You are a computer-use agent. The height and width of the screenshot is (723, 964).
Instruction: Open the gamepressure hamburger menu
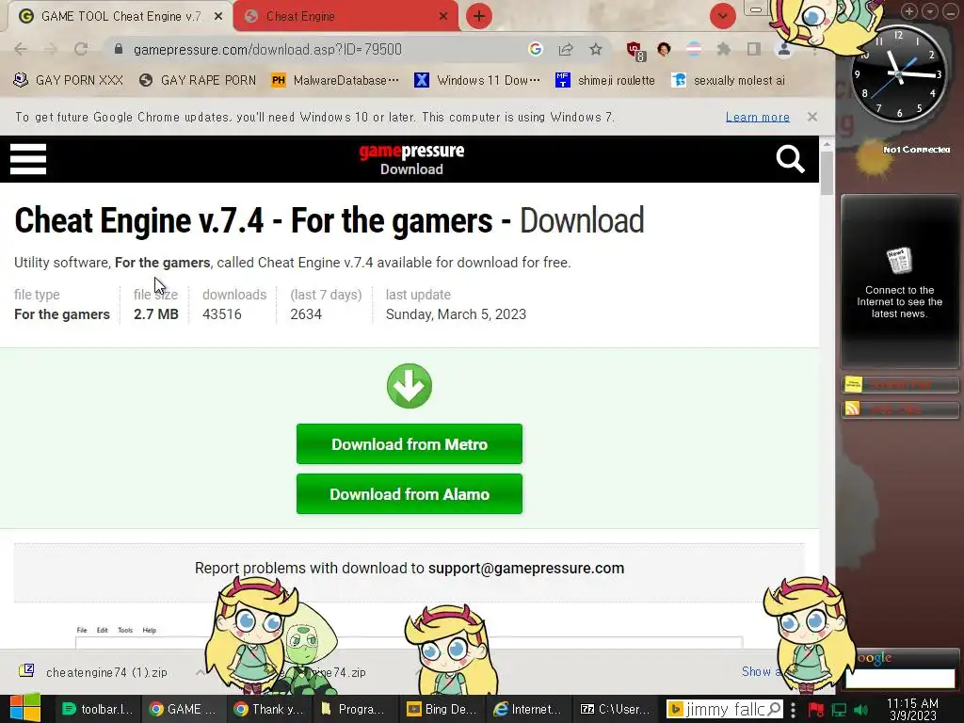click(28, 159)
